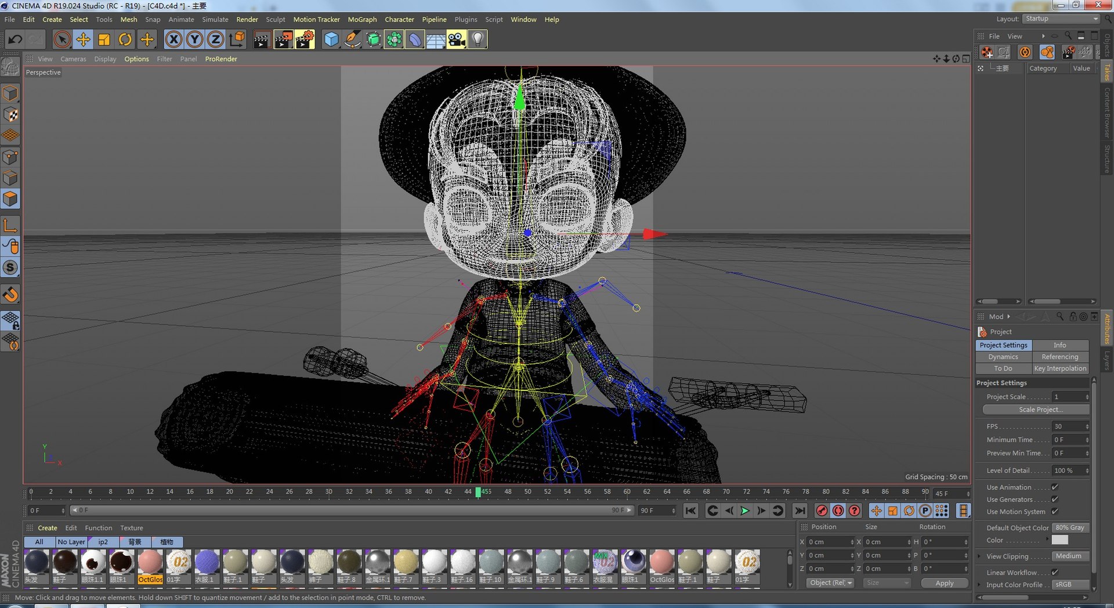1114x608 pixels.
Task: Toggle the Y axis lock
Action: pyautogui.click(x=195, y=39)
